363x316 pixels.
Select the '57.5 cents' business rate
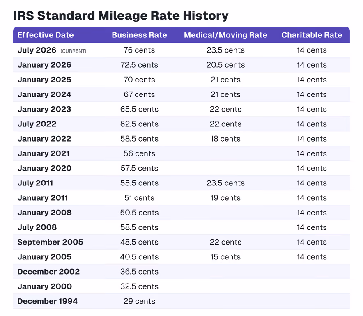139,168
